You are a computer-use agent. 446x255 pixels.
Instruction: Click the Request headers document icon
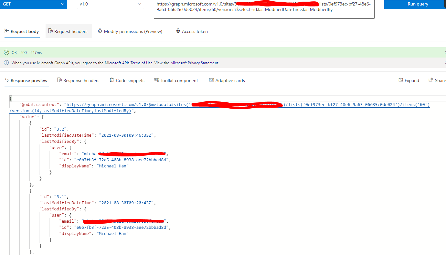click(x=50, y=31)
